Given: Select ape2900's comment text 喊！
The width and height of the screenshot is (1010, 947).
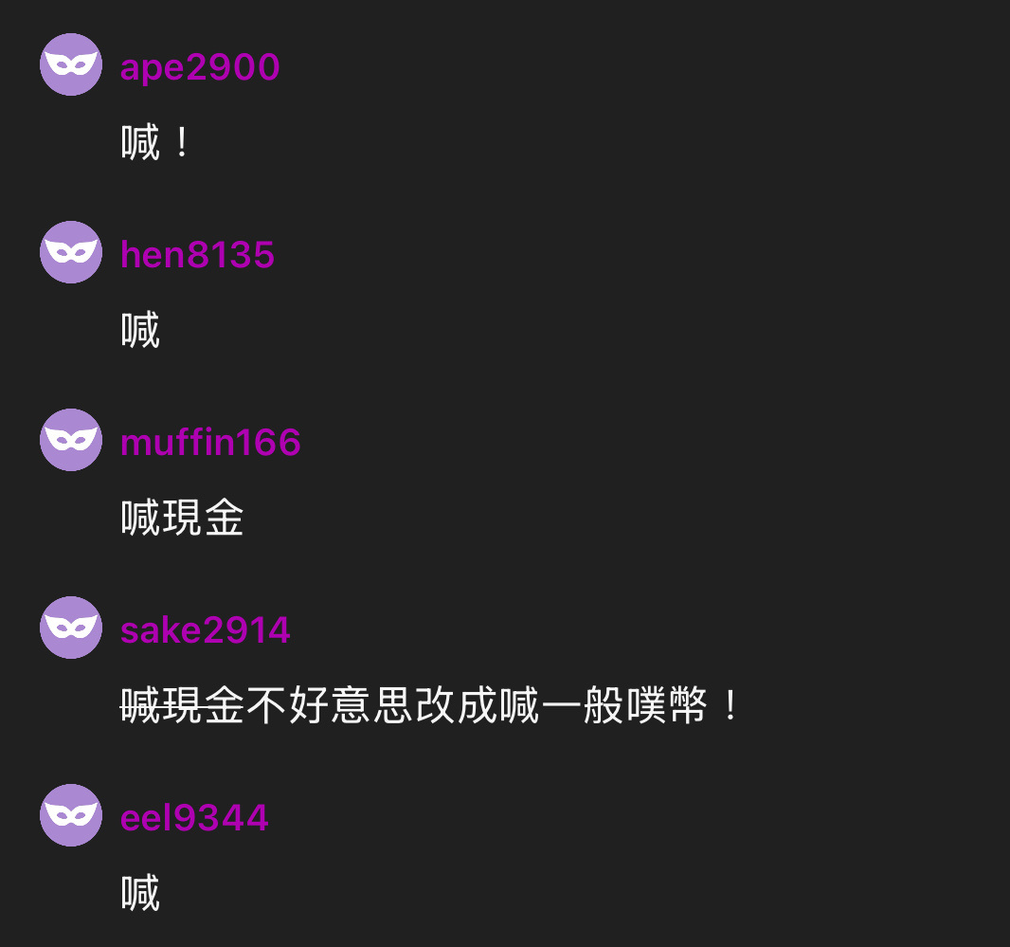Looking at the screenshot, I should click(155, 142).
